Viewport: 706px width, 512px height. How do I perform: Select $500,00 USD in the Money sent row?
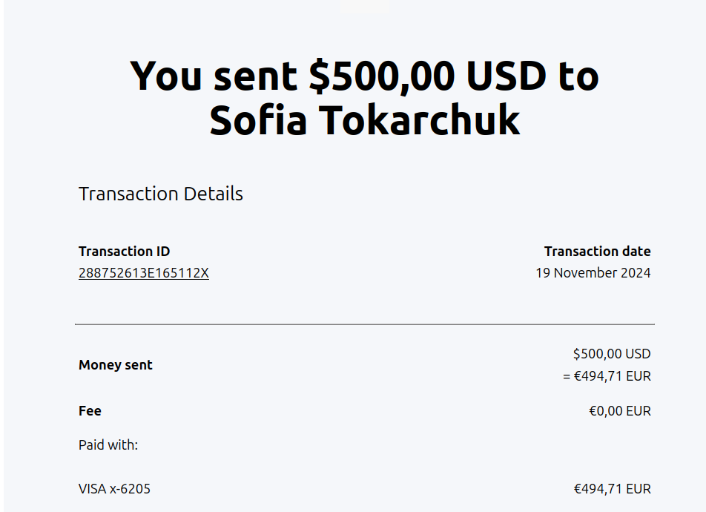pyautogui.click(x=611, y=354)
